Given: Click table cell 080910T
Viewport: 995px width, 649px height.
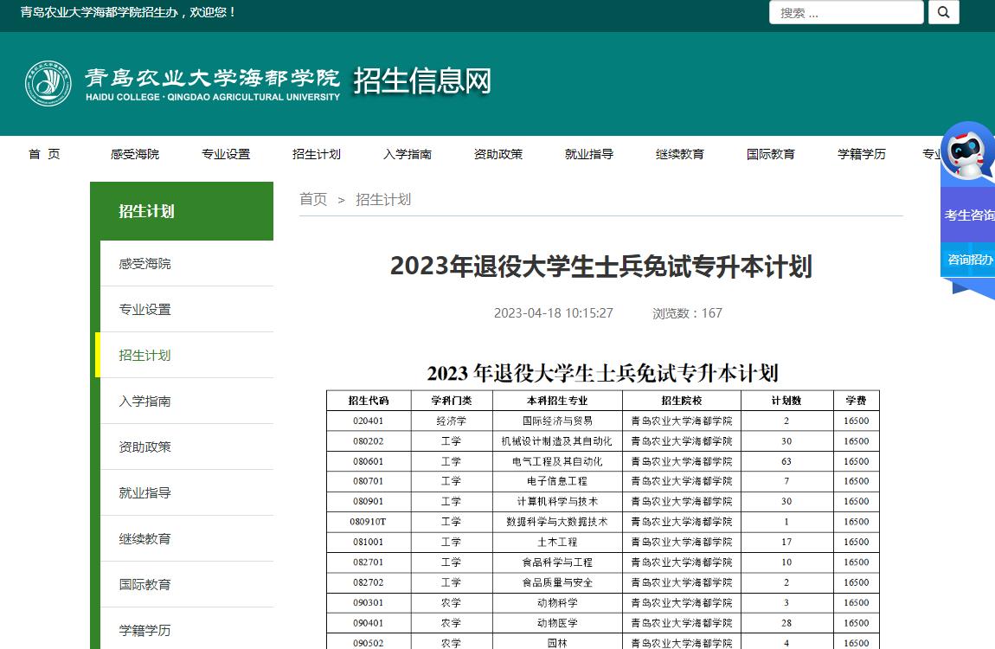Looking at the screenshot, I should 369,522.
